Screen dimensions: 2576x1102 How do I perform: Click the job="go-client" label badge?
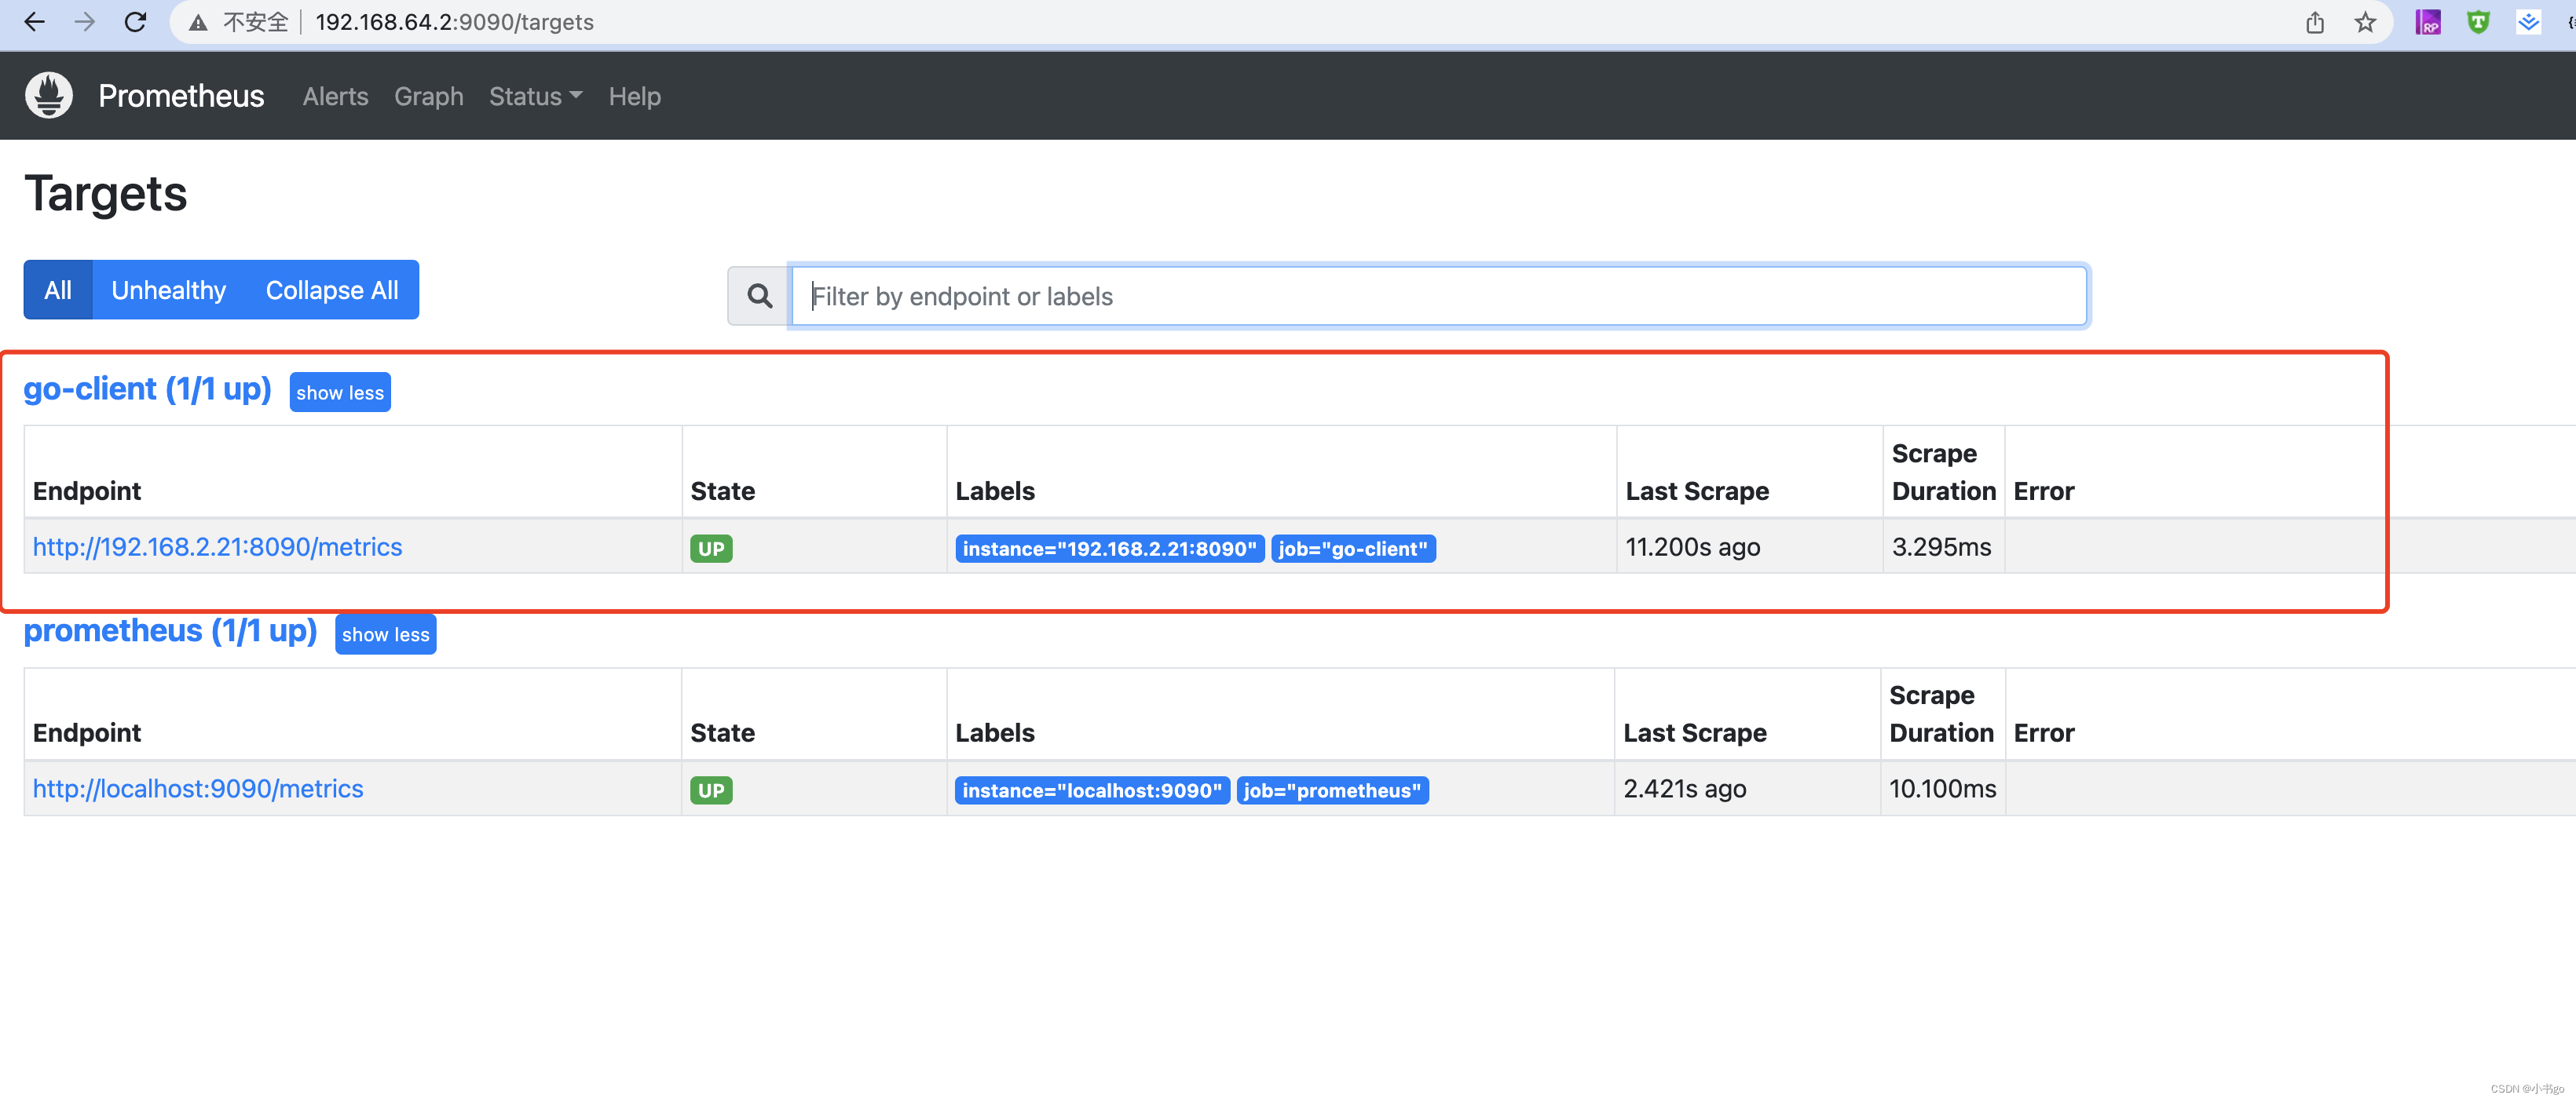[x=1353, y=549]
